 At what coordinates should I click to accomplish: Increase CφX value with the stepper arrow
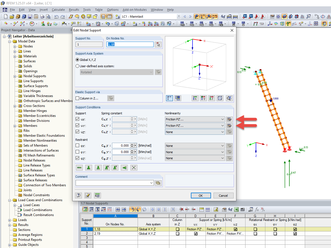coord(132,145)
